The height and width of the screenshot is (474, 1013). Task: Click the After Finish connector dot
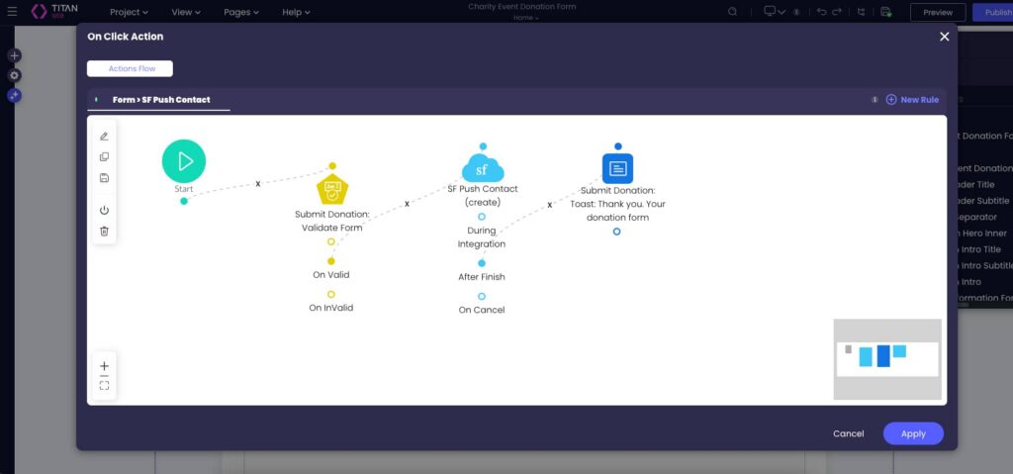[x=482, y=263]
